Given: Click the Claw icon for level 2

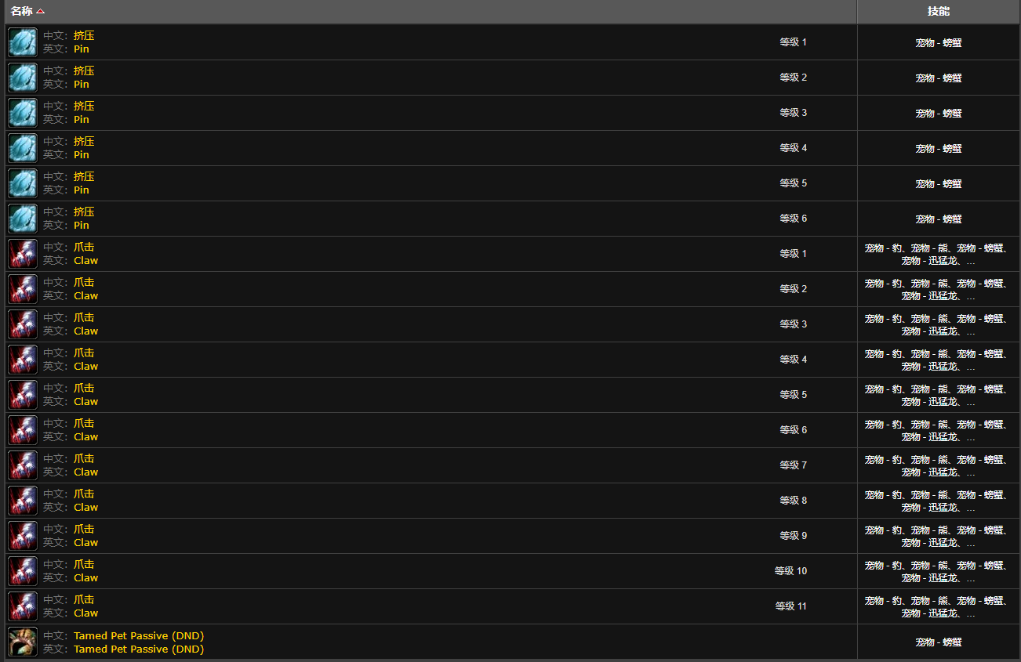Looking at the screenshot, I should pyautogui.click(x=23, y=289).
